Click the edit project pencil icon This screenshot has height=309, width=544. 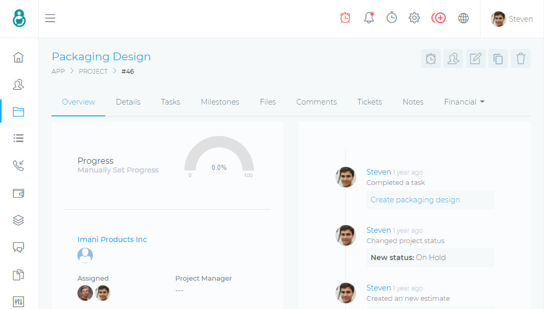475,59
